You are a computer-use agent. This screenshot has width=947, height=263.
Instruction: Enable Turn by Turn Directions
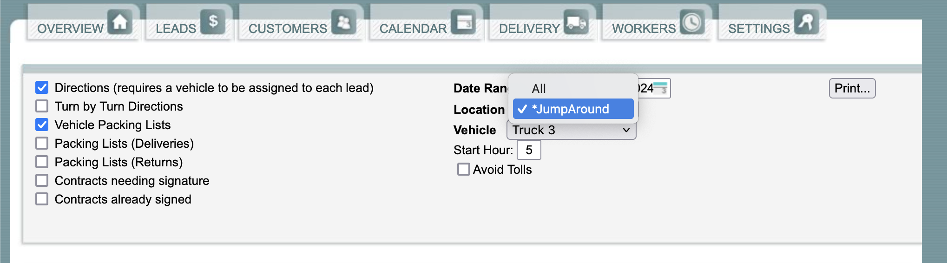[x=42, y=106]
